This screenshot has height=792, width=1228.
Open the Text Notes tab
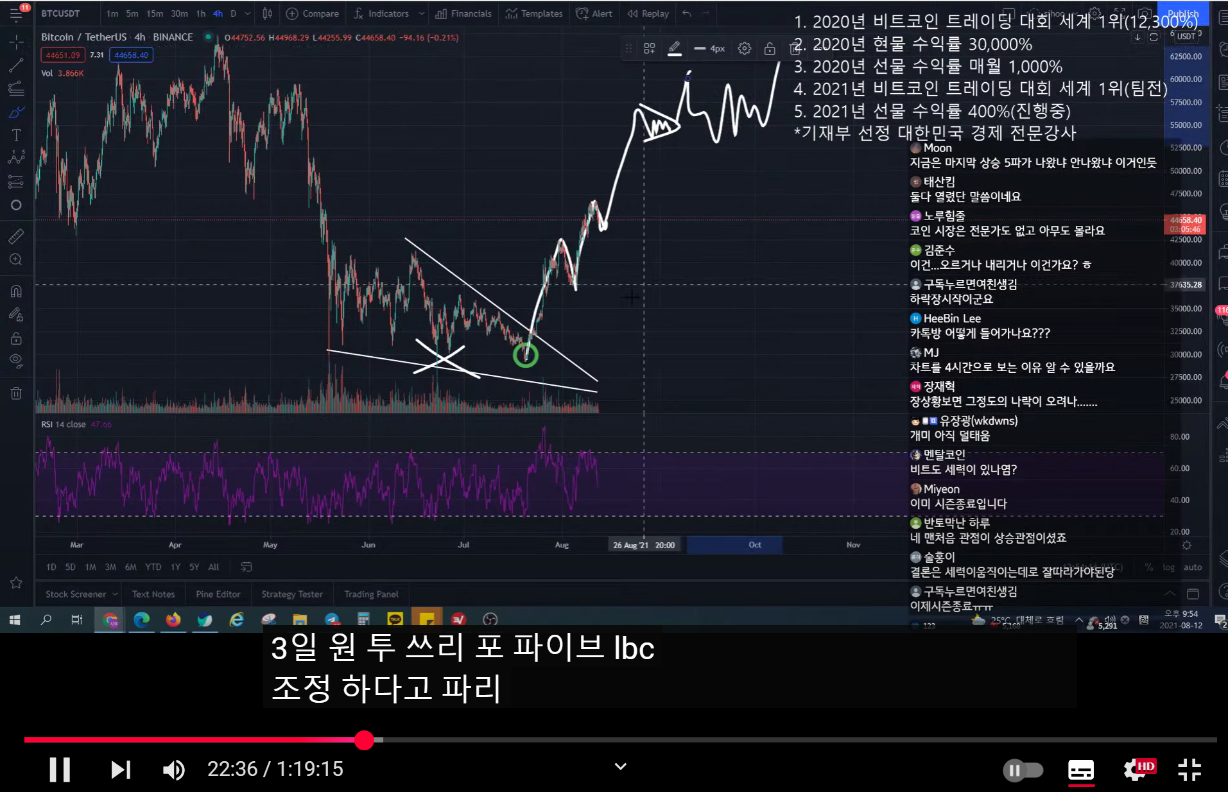[153, 594]
